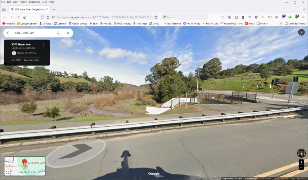Click the search magnifier icon in Maps

58,33
